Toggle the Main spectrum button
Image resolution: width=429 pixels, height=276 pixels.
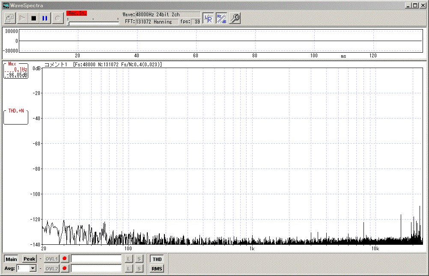[x=11, y=259]
